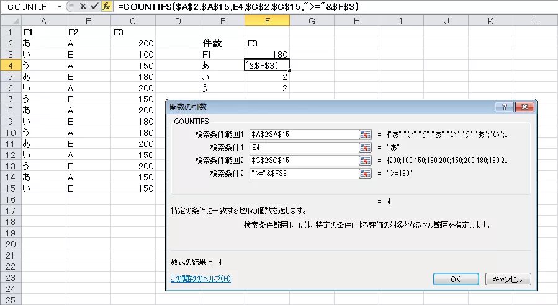Click cell F4 being edited

coord(267,66)
